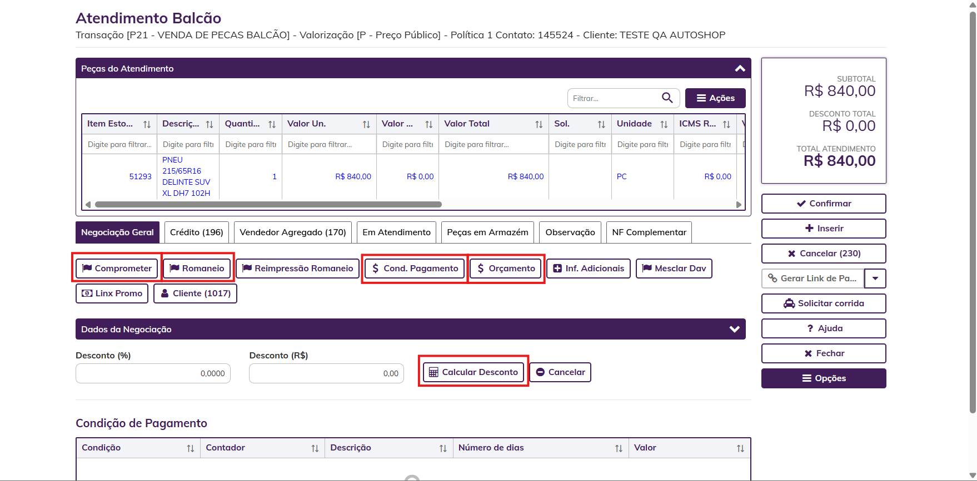
Task: Open Ajuda help button
Action: [x=824, y=328]
